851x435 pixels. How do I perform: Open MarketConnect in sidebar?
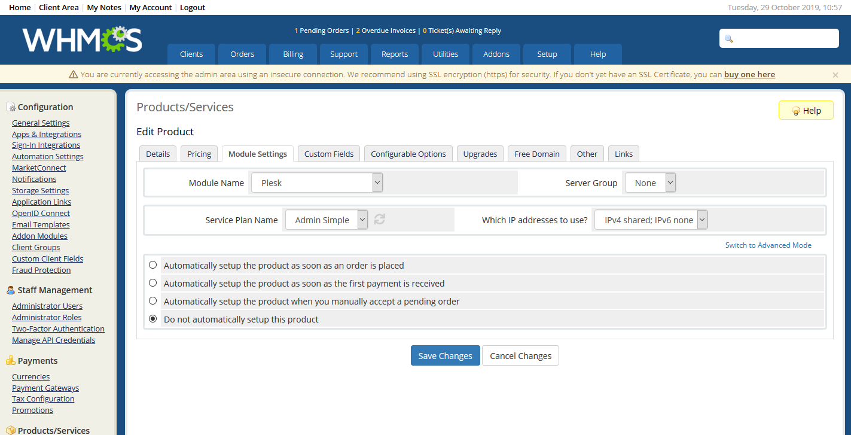click(39, 168)
